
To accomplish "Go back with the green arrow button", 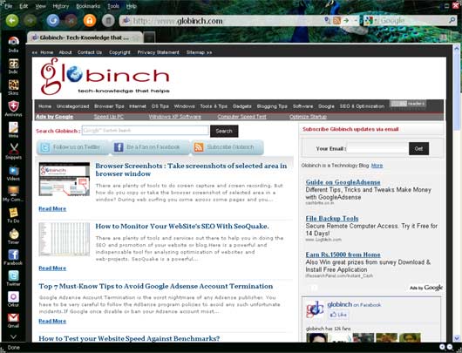I will (12, 20).
